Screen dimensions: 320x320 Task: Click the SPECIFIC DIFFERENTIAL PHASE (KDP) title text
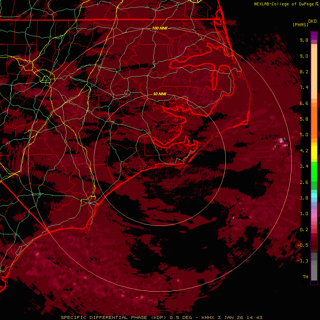pyautogui.click(x=114, y=318)
